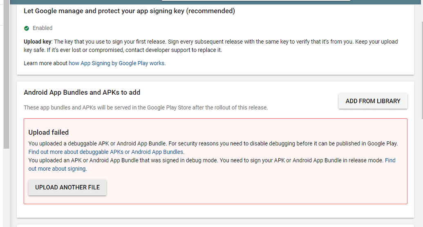The height and width of the screenshot is (227, 423).
Task: Click the partially visible card at the bottom
Action: tap(215, 226)
